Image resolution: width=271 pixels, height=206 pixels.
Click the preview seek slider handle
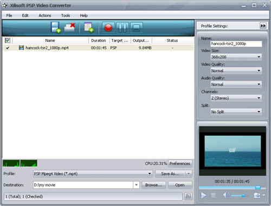tap(258, 188)
